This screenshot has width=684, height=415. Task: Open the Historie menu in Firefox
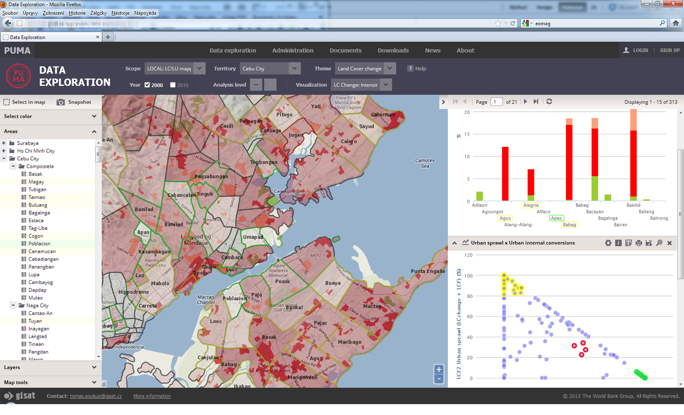point(77,13)
